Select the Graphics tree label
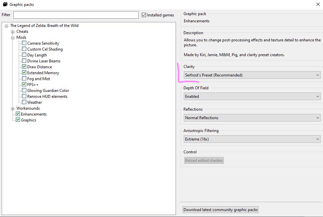 pyautogui.click(x=29, y=120)
